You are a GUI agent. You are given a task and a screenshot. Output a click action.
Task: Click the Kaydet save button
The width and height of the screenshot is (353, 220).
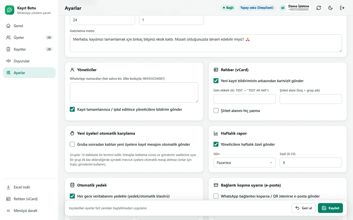click(x=330, y=208)
